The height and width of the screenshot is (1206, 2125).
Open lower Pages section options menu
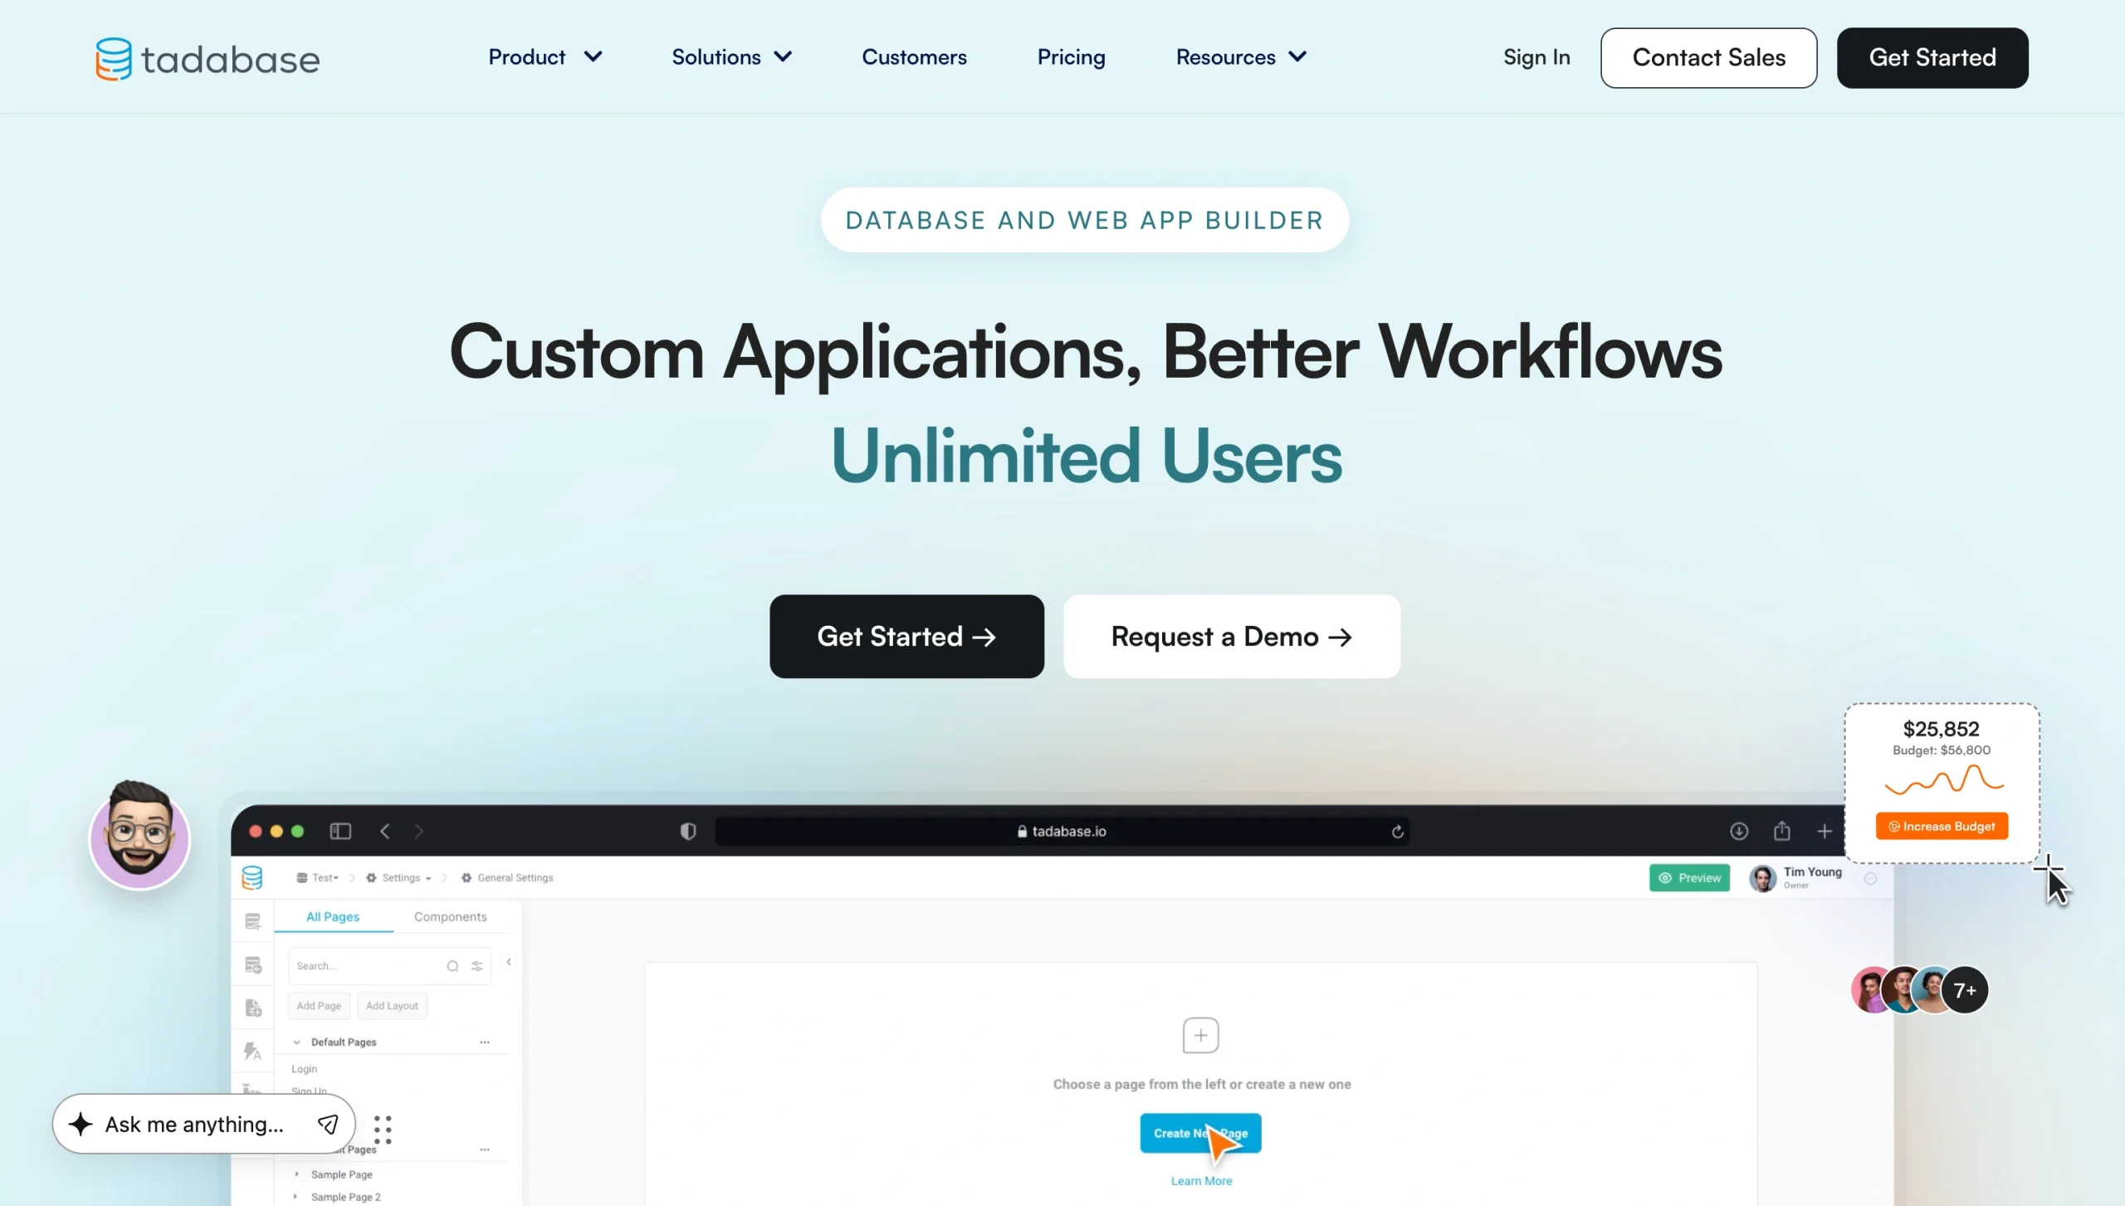[485, 1150]
